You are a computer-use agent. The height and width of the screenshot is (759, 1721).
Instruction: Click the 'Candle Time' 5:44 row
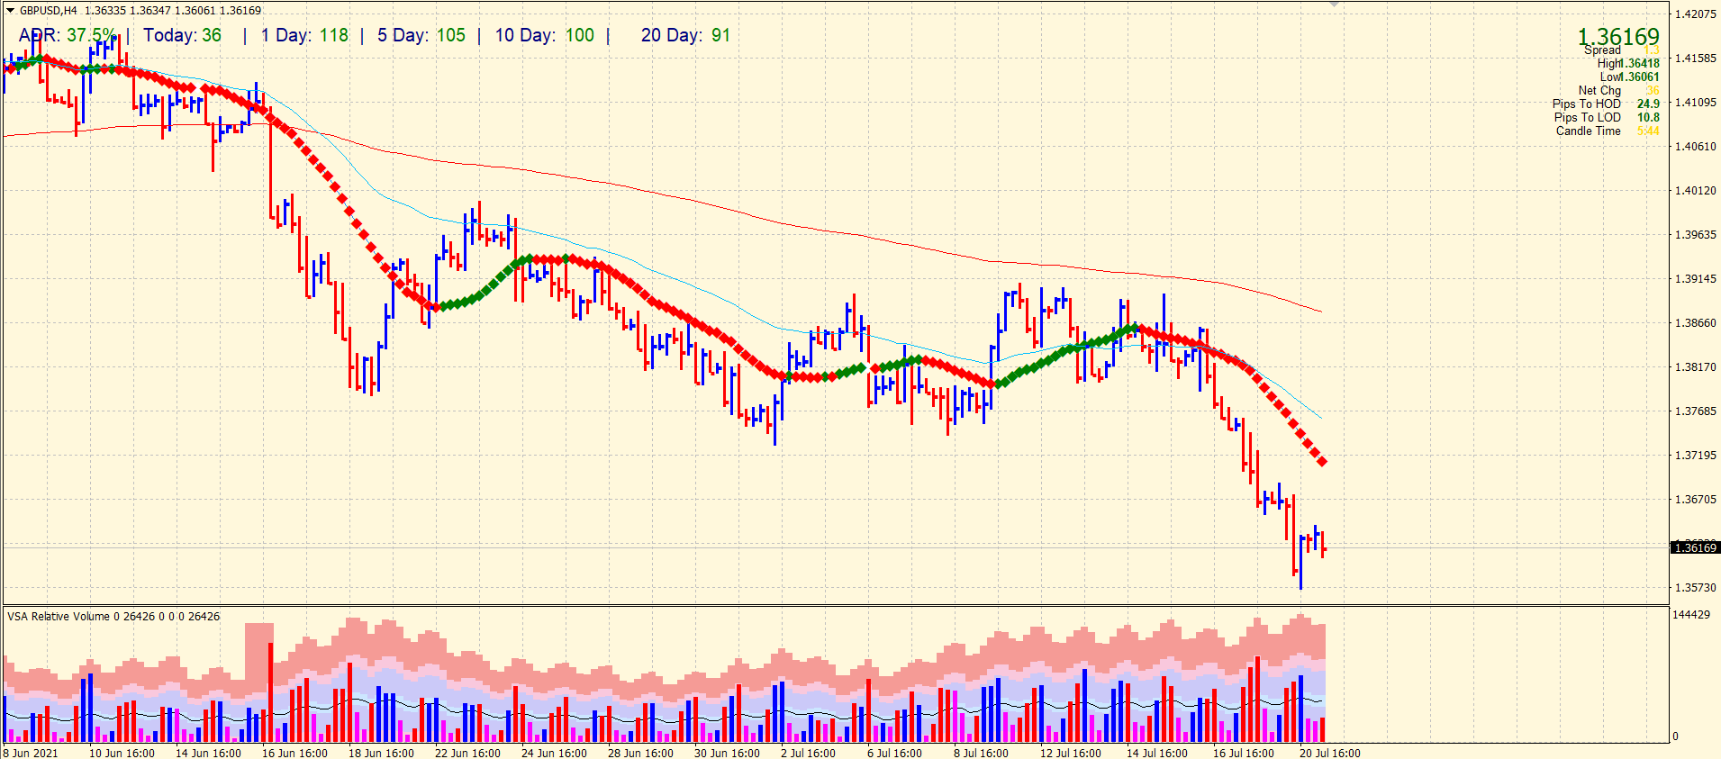(x=1608, y=131)
